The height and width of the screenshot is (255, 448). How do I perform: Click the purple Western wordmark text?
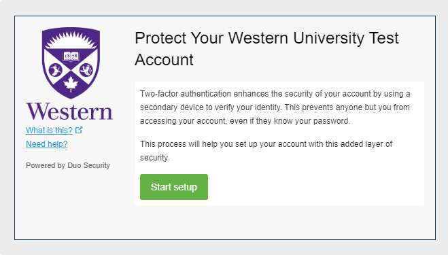pyautogui.click(x=69, y=112)
